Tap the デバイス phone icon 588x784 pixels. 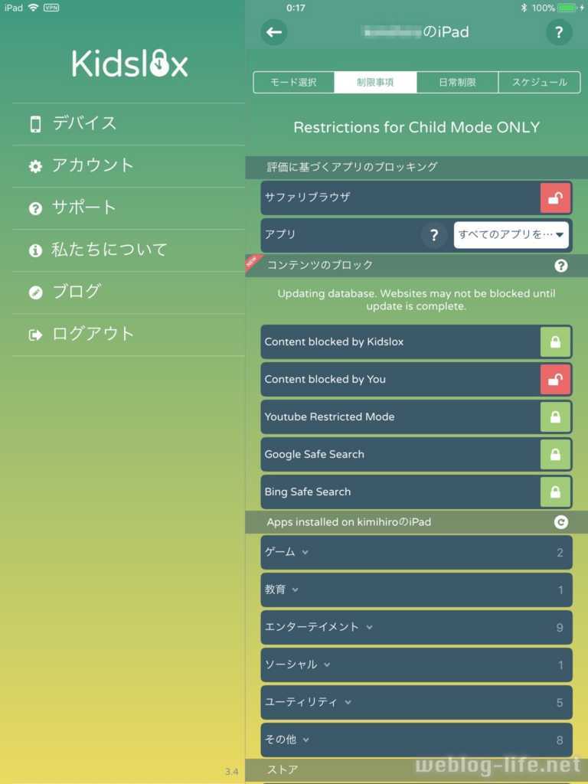[x=35, y=124]
